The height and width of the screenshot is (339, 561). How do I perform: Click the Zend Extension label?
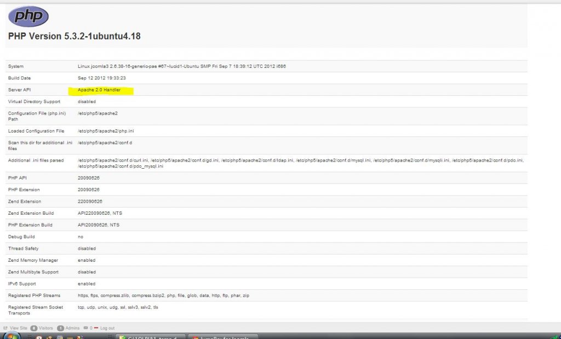click(x=24, y=202)
